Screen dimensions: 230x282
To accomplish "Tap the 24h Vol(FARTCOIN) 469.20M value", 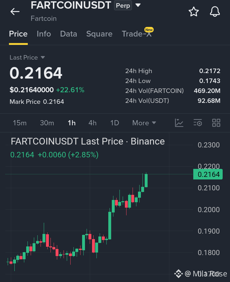I will pos(207,91).
